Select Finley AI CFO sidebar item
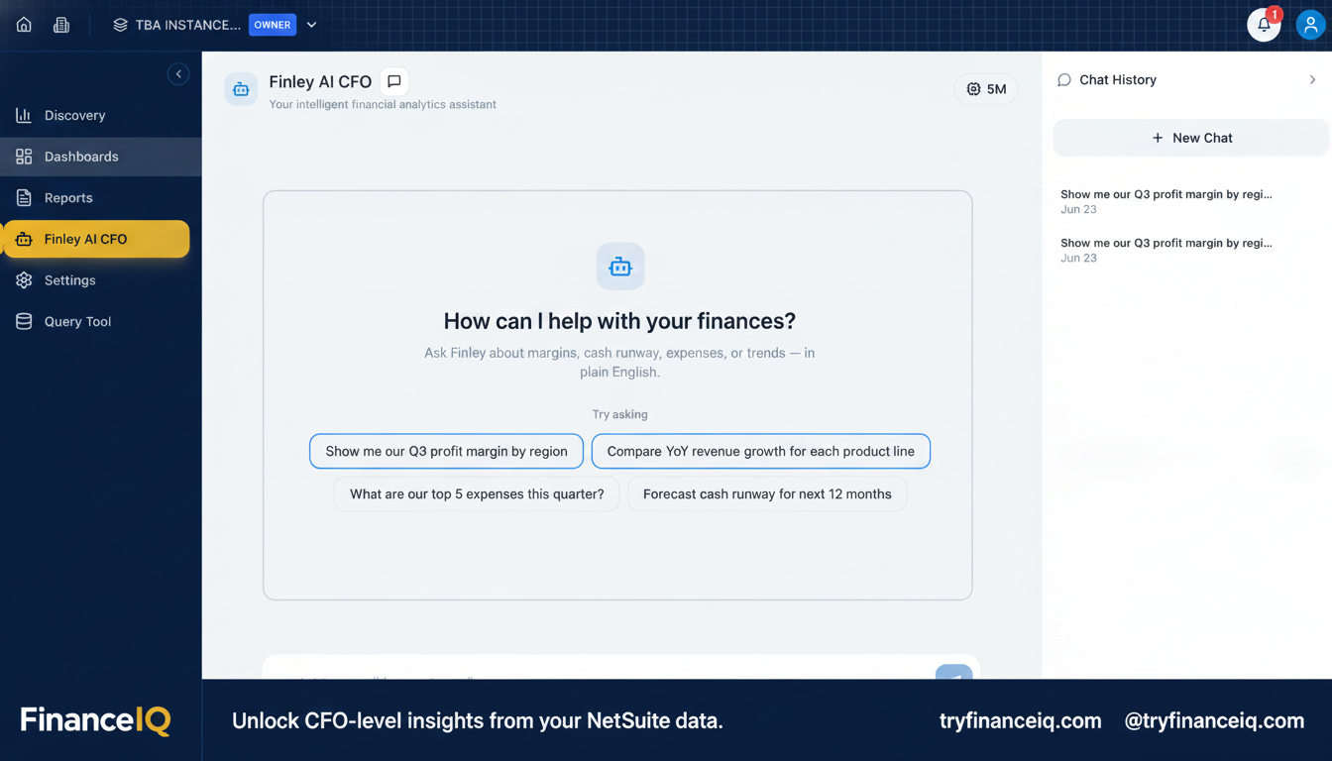Image resolution: width=1332 pixels, height=761 pixels. [x=97, y=239]
